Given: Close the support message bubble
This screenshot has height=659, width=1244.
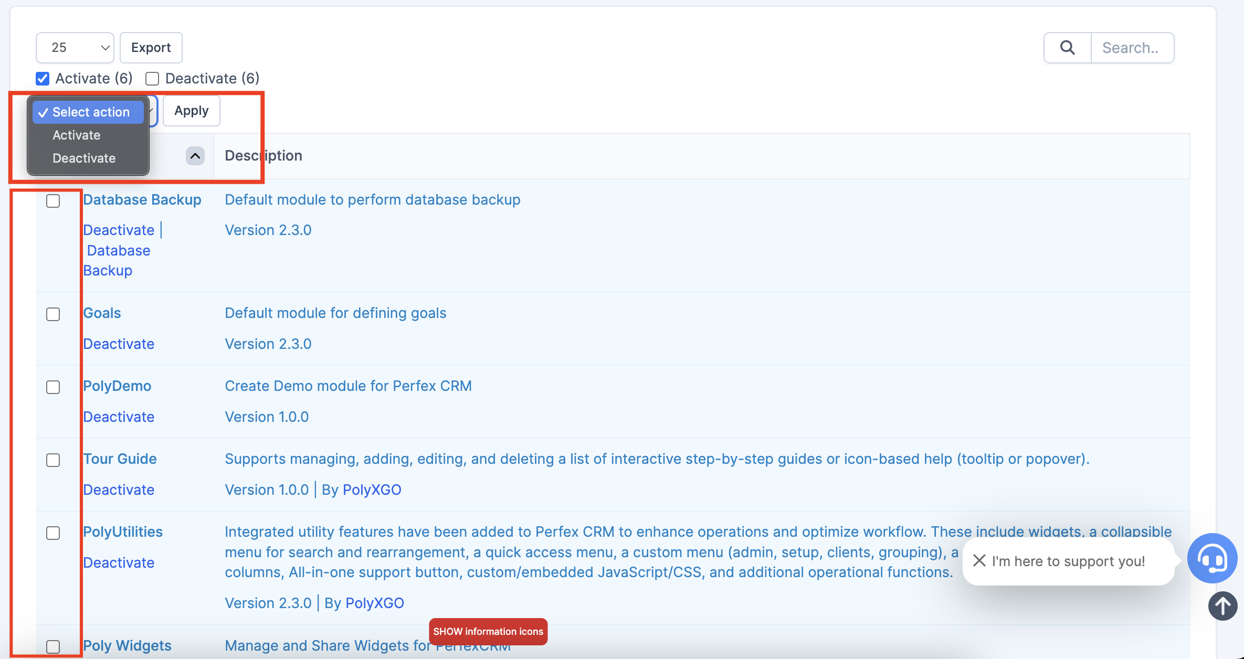Looking at the screenshot, I should (x=979, y=561).
